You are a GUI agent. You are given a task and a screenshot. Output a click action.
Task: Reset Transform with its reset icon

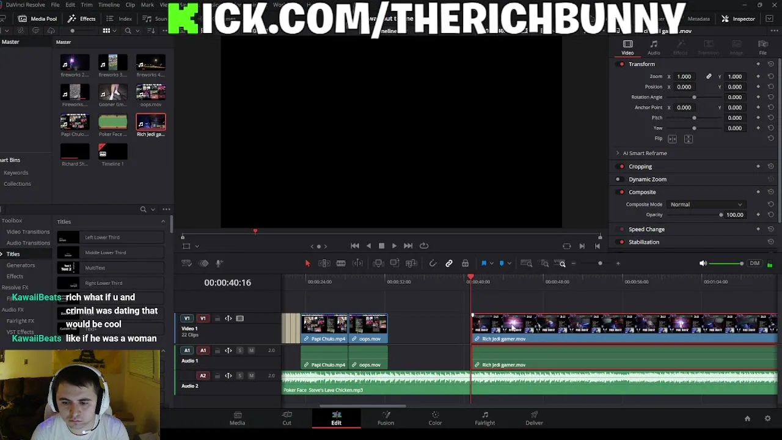pos(770,64)
